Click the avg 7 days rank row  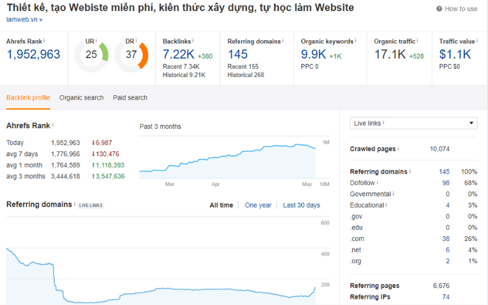pos(63,154)
